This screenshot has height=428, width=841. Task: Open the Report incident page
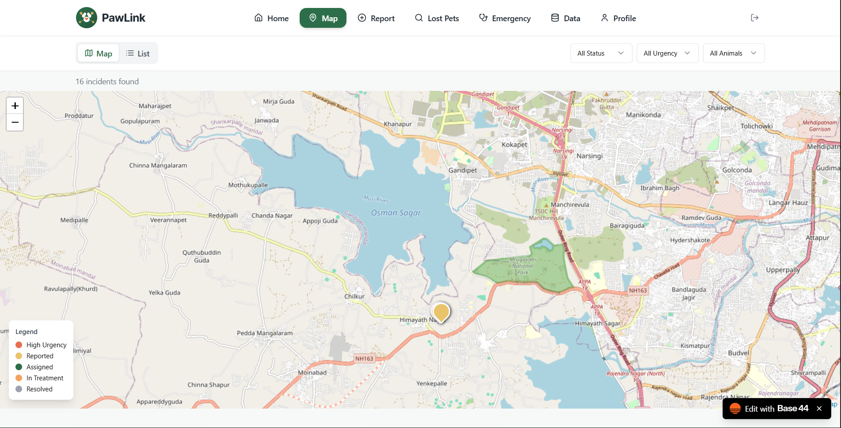376,18
